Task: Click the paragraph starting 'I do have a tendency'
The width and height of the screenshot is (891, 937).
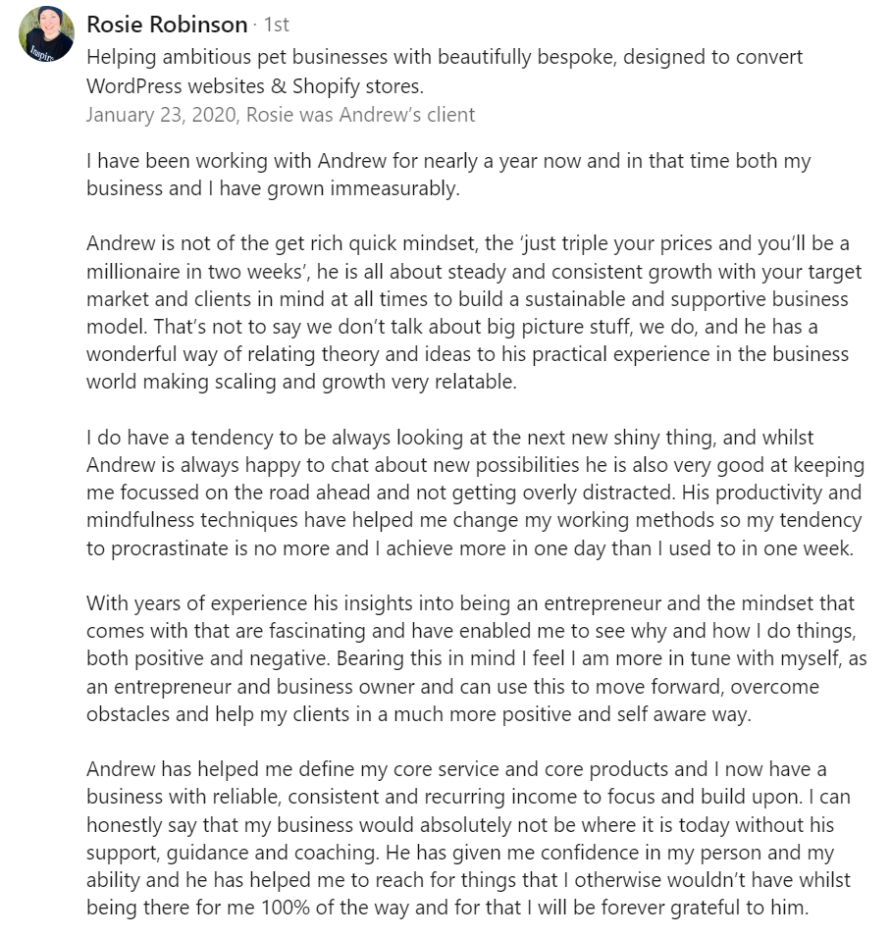Action: tap(476, 493)
